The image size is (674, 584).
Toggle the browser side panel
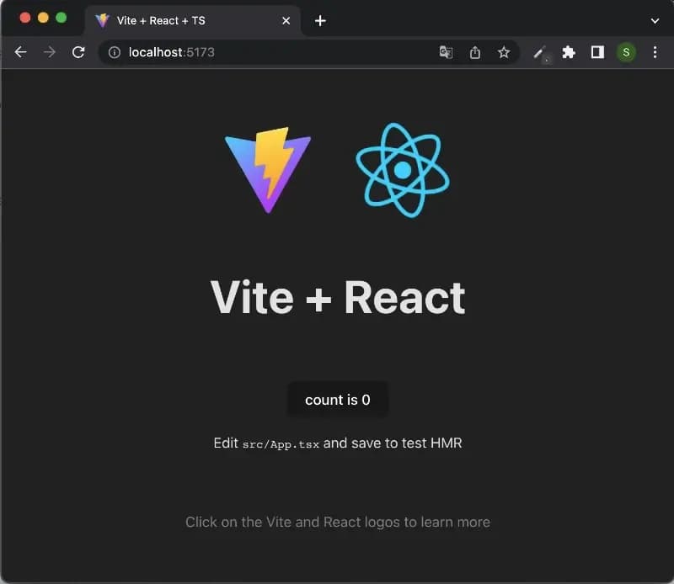pyautogui.click(x=597, y=52)
